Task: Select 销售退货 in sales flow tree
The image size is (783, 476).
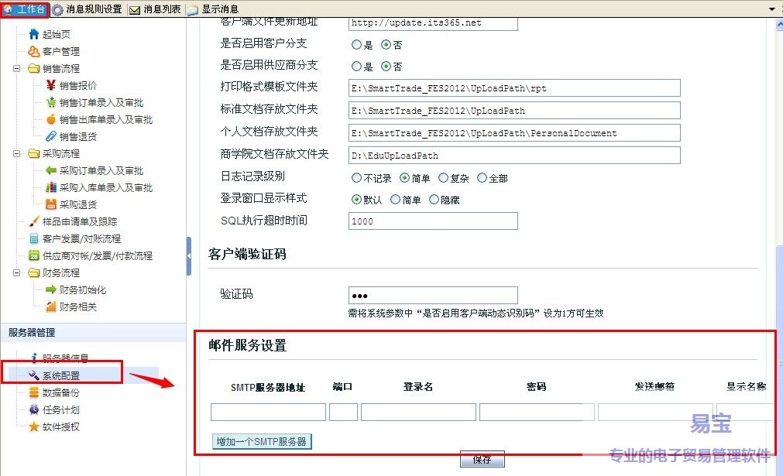Action: pyautogui.click(x=77, y=136)
